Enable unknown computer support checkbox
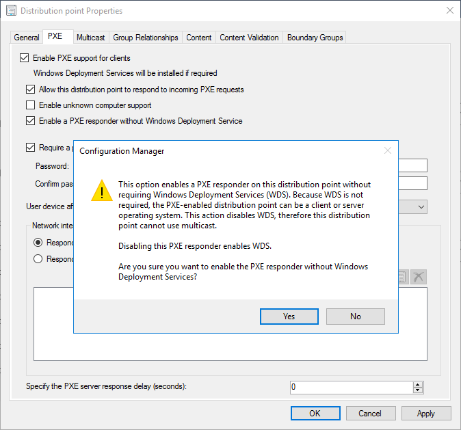Screen dimensions: 461x430 point(30,105)
